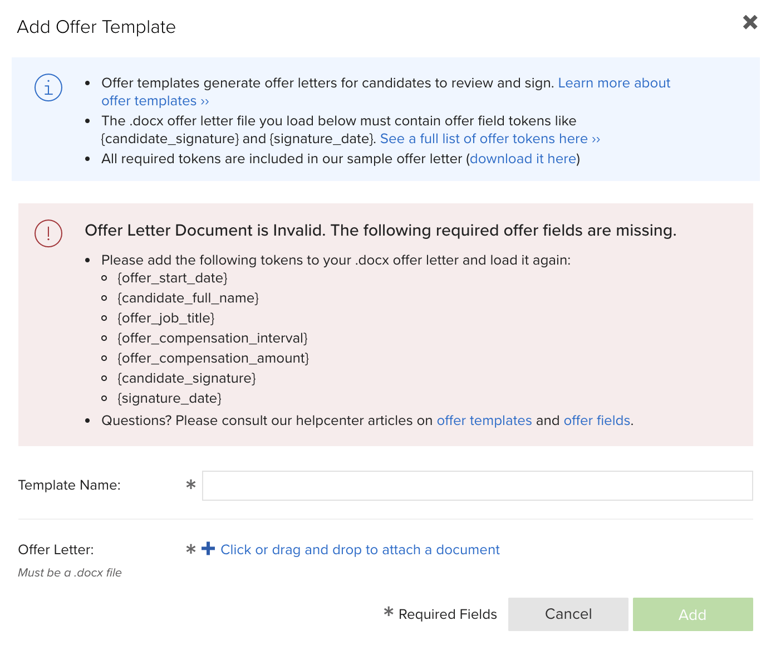
Task: Attach a document to the Offer Letter
Action: click(360, 549)
